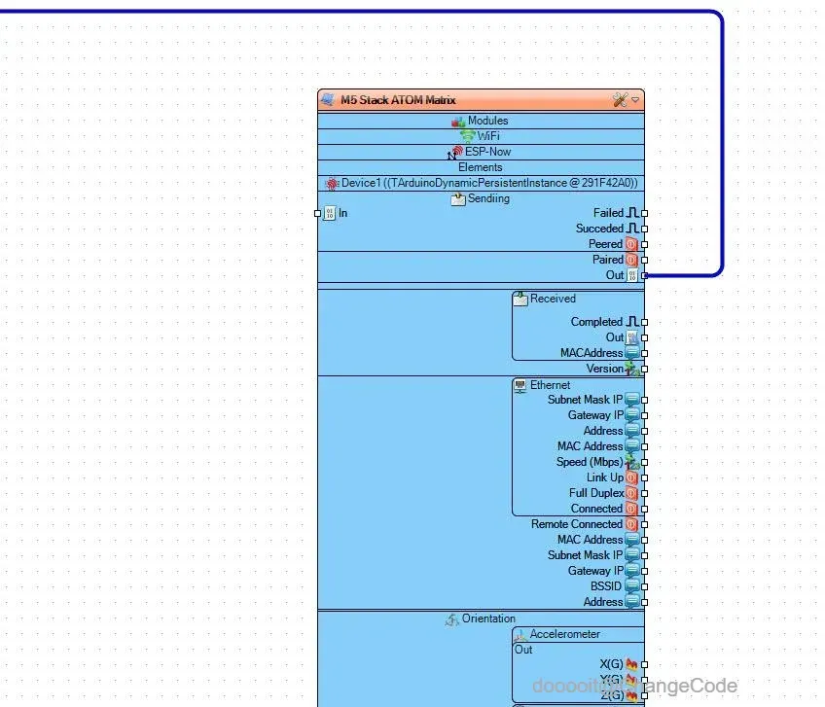The width and height of the screenshot is (825, 707).
Task: Click the Succeded output pin connector
Action: (644, 229)
